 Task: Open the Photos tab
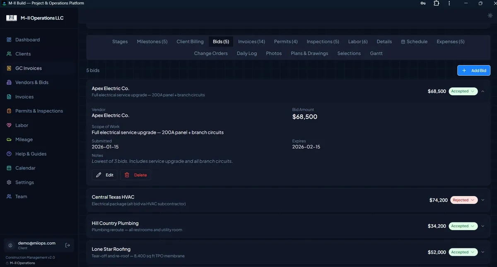point(274,53)
